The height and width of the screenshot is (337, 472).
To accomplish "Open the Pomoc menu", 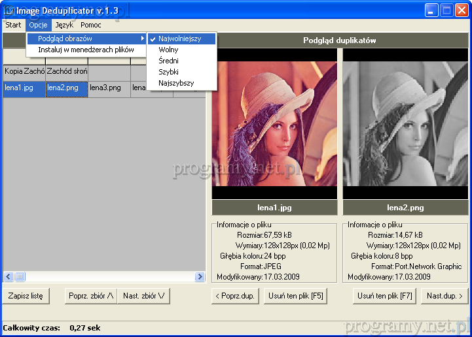I will 90,25.
